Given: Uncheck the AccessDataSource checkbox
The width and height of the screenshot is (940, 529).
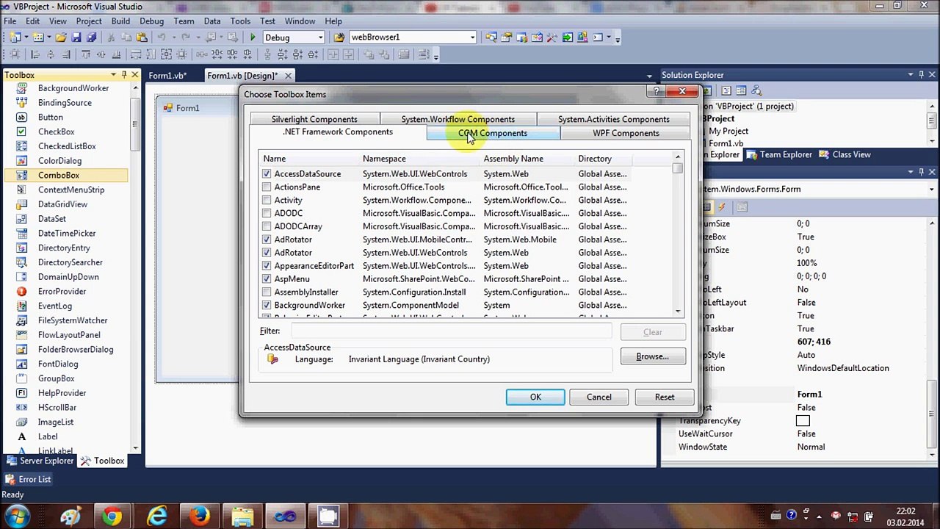Looking at the screenshot, I should [267, 174].
